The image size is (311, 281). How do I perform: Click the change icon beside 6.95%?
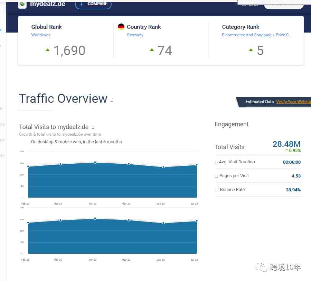[286, 151]
